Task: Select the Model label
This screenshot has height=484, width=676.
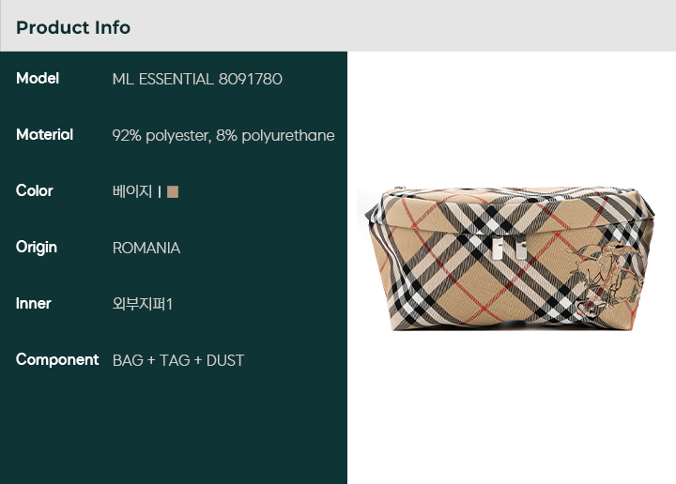Action: click(x=38, y=79)
